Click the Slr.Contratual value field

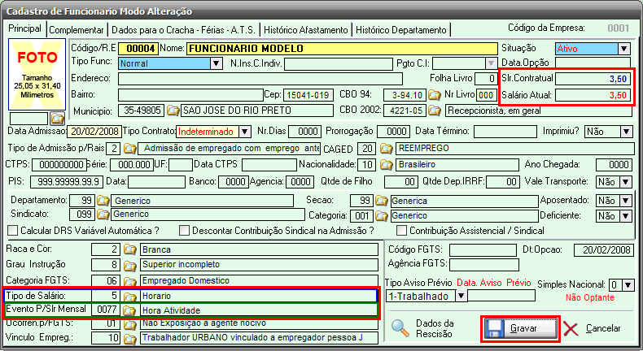pos(593,79)
